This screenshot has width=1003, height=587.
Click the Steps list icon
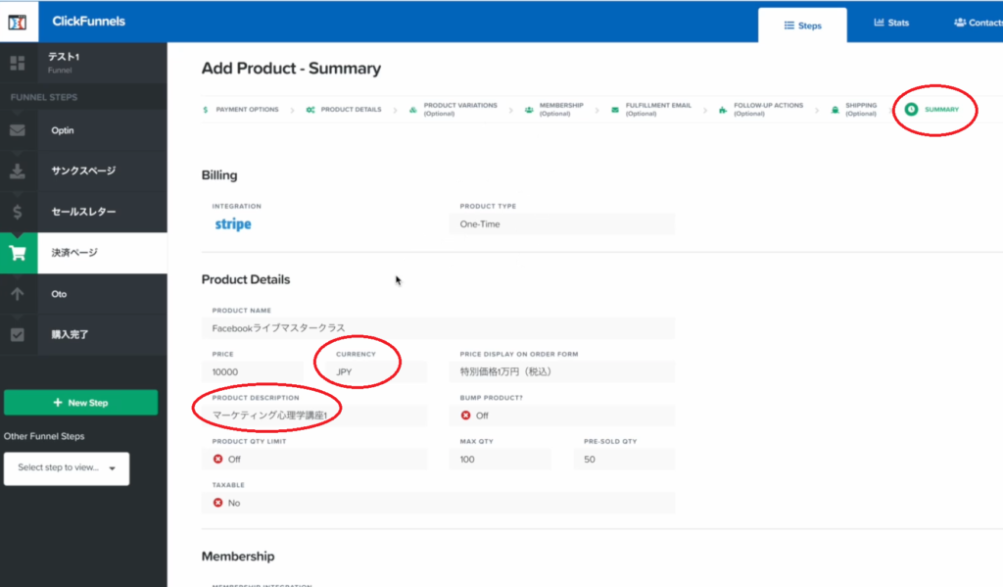[789, 25]
